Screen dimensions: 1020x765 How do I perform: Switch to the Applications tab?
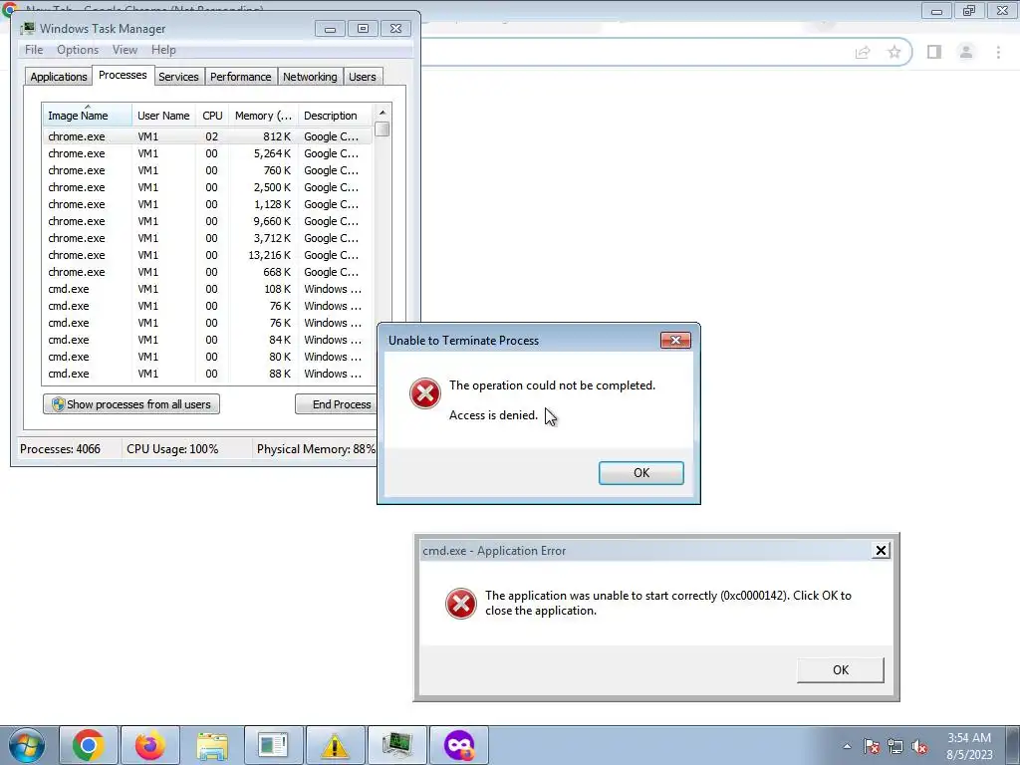point(59,77)
